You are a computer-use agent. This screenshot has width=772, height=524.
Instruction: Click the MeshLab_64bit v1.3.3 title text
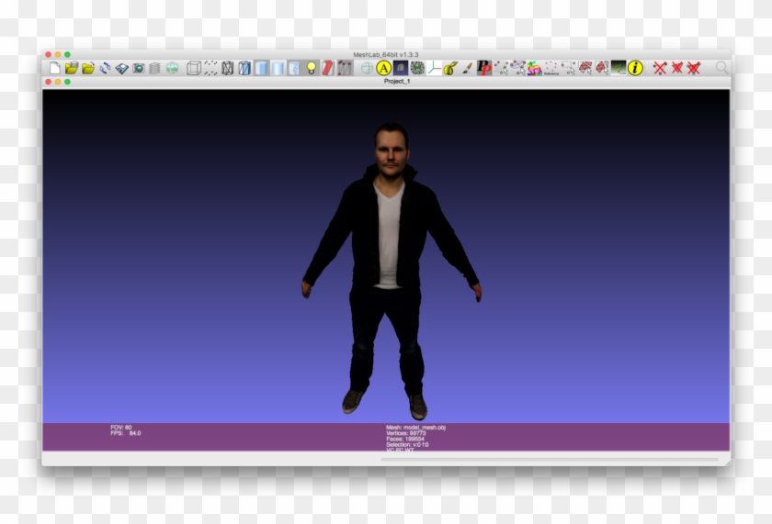pyautogui.click(x=385, y=54)
